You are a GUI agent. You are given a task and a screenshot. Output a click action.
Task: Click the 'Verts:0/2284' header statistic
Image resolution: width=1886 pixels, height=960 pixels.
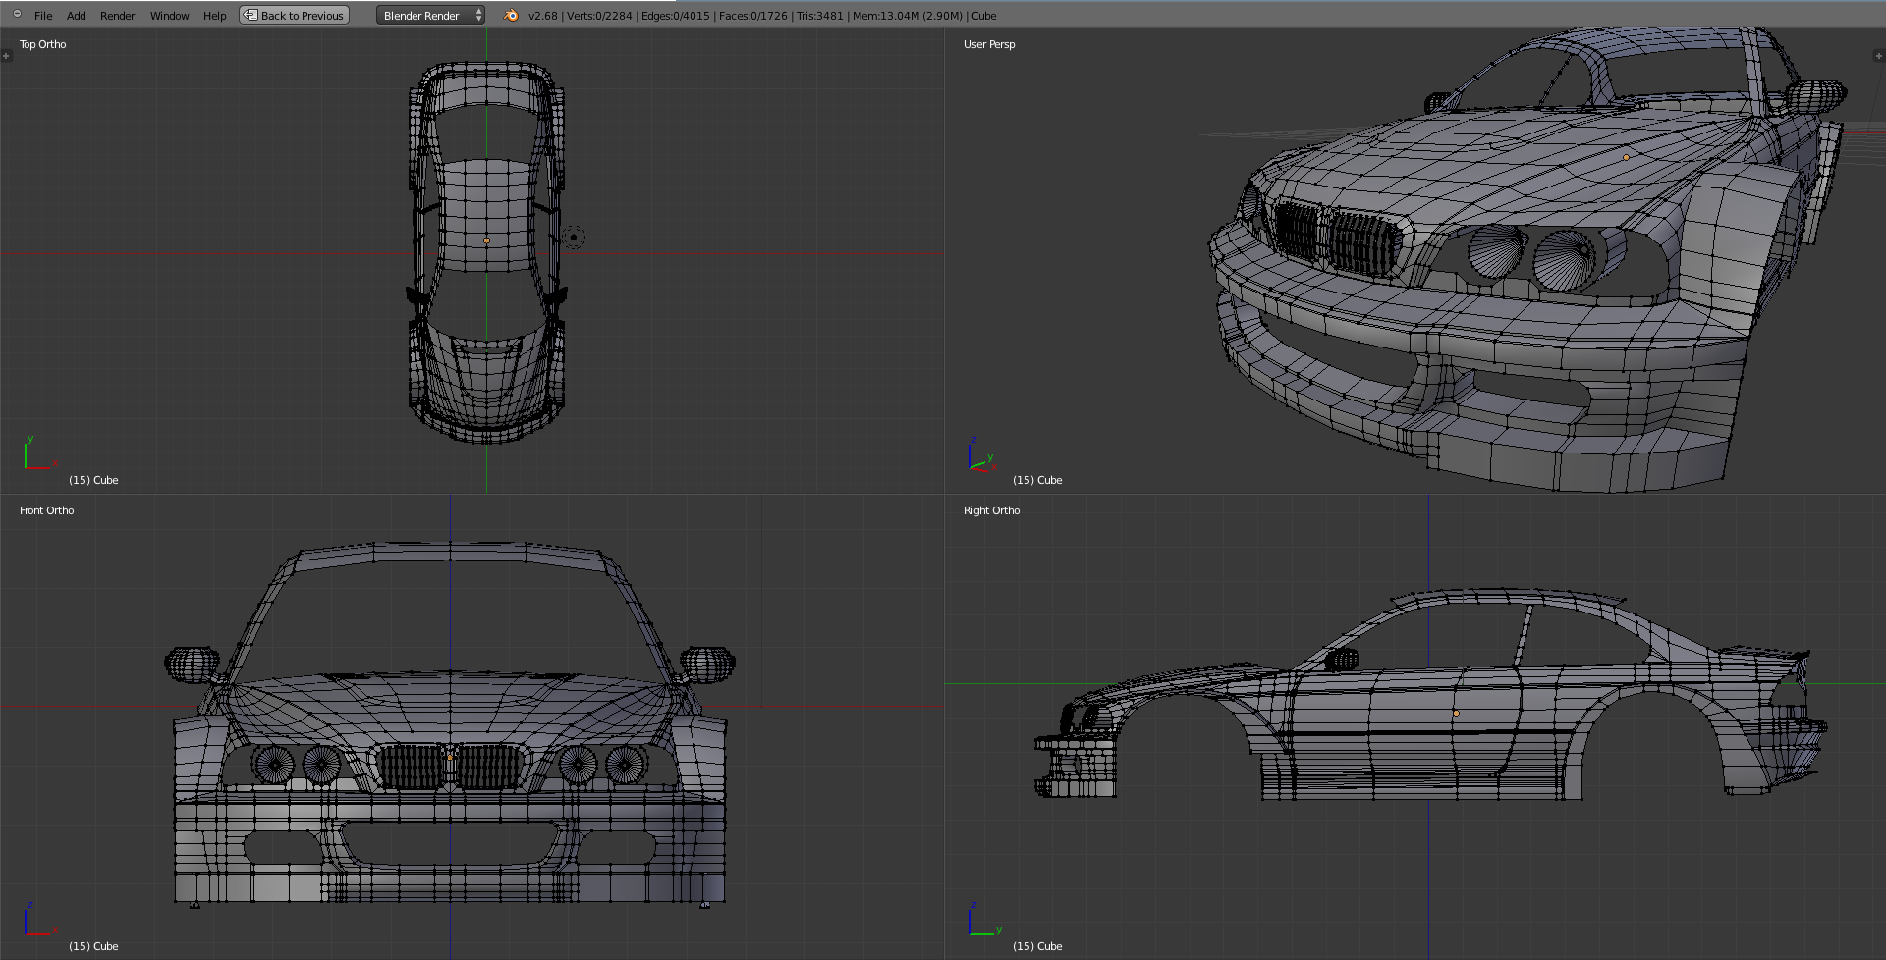pos(599,16)
